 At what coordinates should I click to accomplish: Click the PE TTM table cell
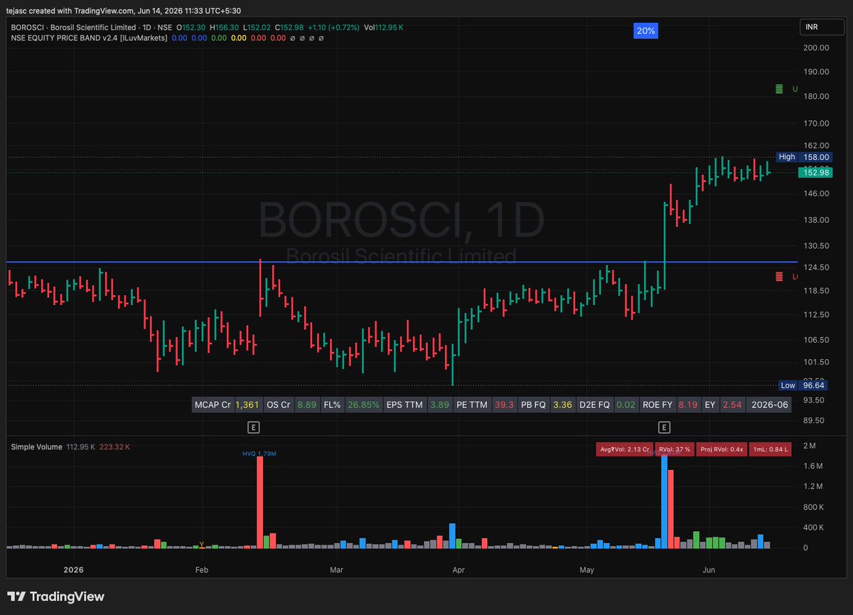(x=473, y=405)
